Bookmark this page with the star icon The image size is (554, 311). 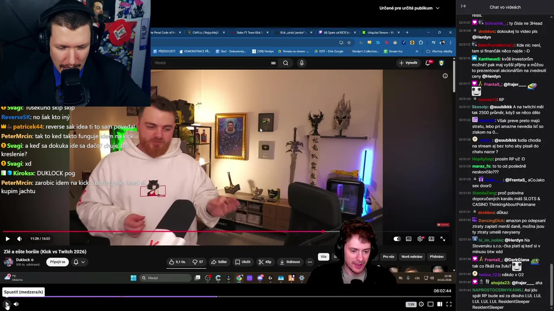tap(349, 42)
